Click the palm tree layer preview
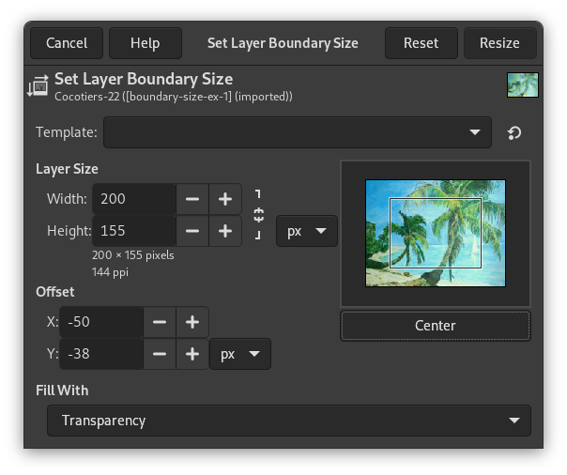Screen dimensions: 567x475 [436, 233]
